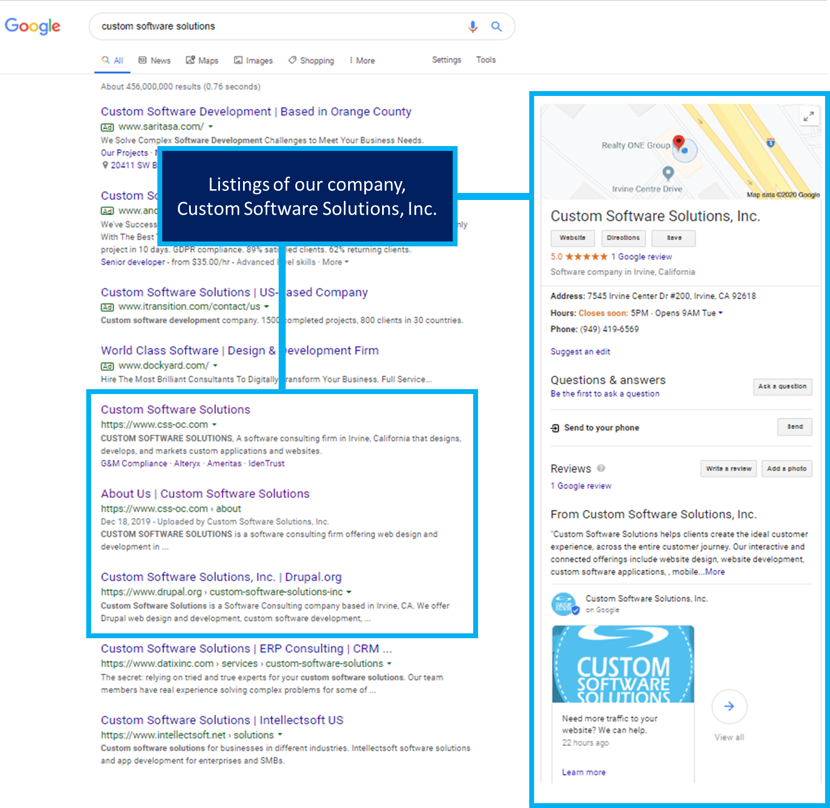Click the map thumbnail in the business panel

tap(680, 151)
